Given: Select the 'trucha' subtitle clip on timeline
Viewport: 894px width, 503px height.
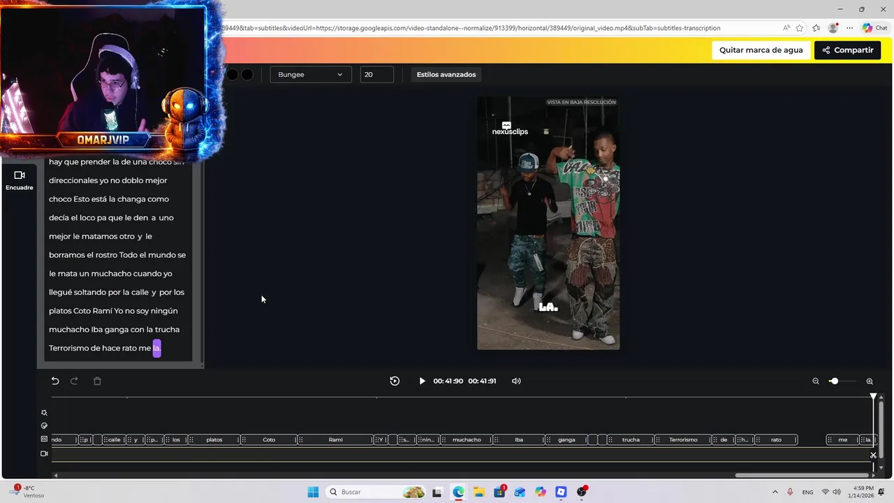Looking at the screenshot, I should 631,439.
